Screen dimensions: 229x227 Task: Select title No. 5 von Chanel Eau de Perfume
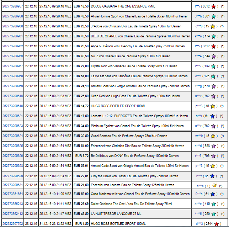[x=131, y=56]
